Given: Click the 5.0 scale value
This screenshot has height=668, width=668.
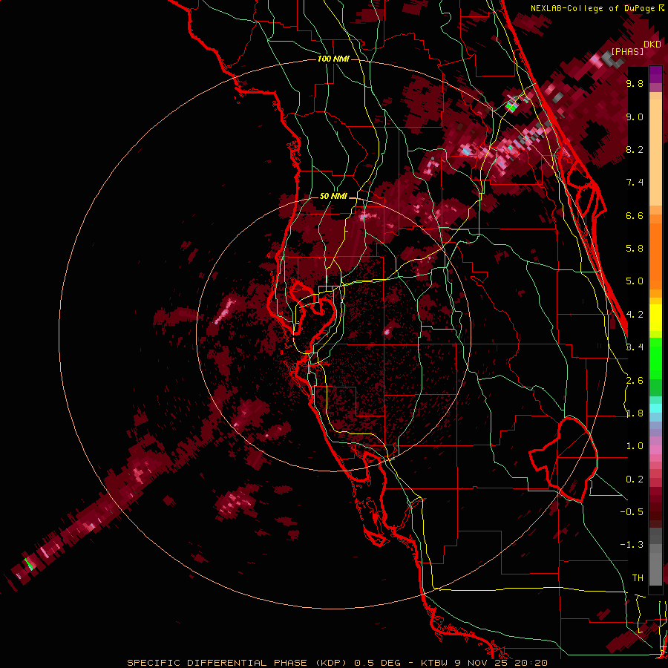Looking at the screenshot, I should [x=635, y=281].
